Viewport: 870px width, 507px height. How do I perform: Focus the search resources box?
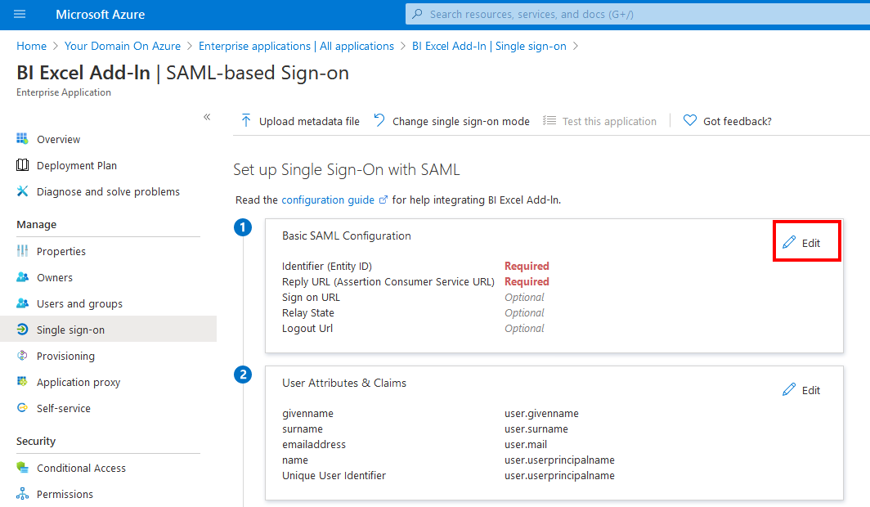(638, 14)
